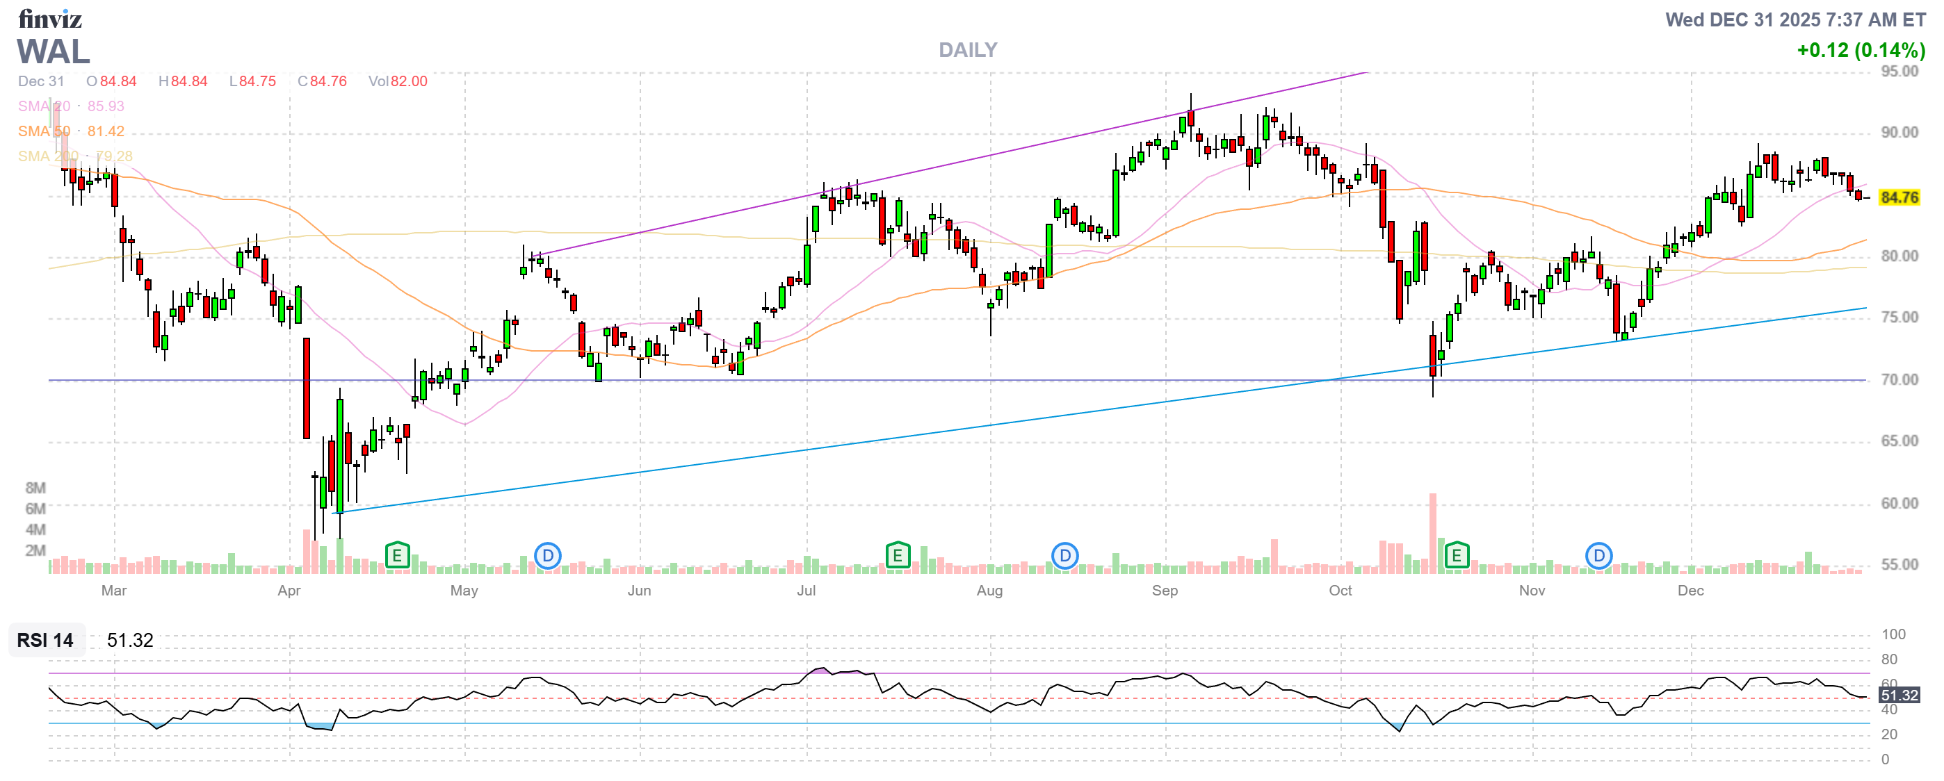This screenshot has width=1944, height=781.
Task: Click the November dividend D marker
Action: [x=1598, y=557]
